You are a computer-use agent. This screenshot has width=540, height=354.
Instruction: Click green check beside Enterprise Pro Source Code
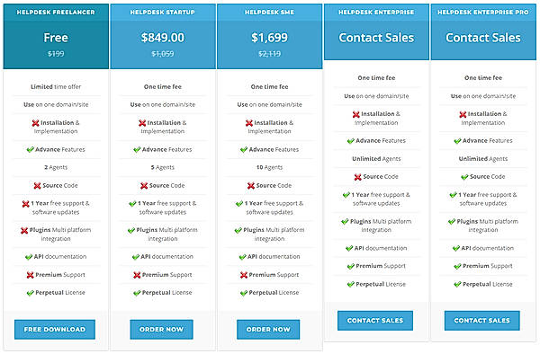pos(464,177)
